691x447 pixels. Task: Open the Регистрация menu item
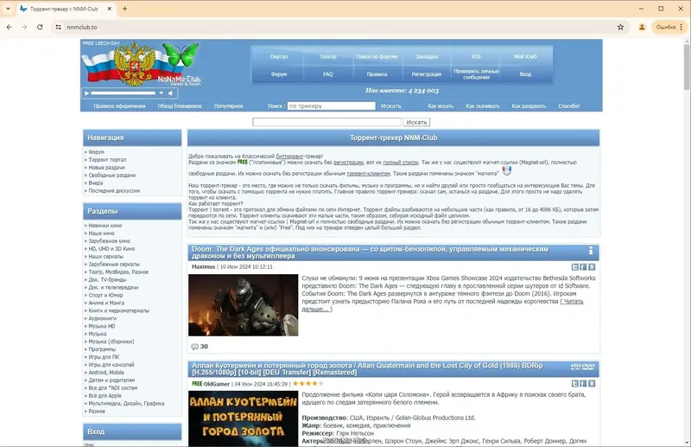[427, 74]
